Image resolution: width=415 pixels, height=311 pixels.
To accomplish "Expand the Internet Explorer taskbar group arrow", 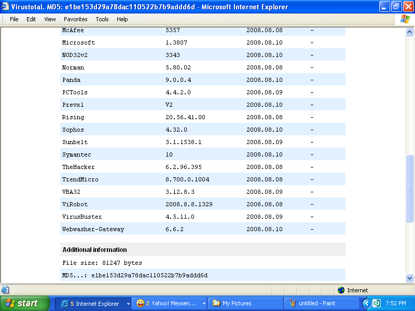I will [x=128, y=304].
